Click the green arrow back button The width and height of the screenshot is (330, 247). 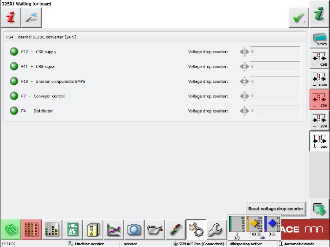[x=319, y=209]
